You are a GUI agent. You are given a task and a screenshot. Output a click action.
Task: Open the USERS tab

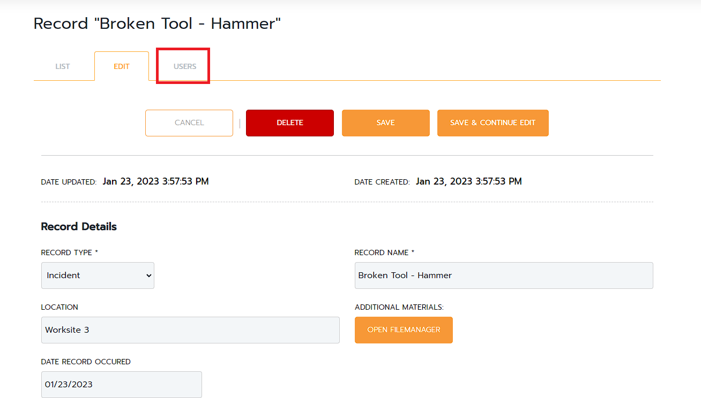click(x=185, y=66)
